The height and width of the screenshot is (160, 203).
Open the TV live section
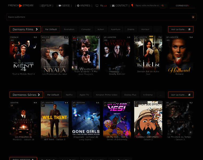pyautogui.click(x=101, y=6)
